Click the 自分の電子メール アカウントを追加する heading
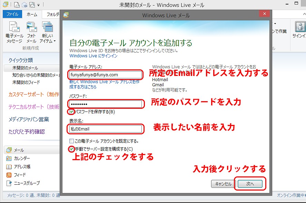Viewport: 306px width, 203px height. 131,43
